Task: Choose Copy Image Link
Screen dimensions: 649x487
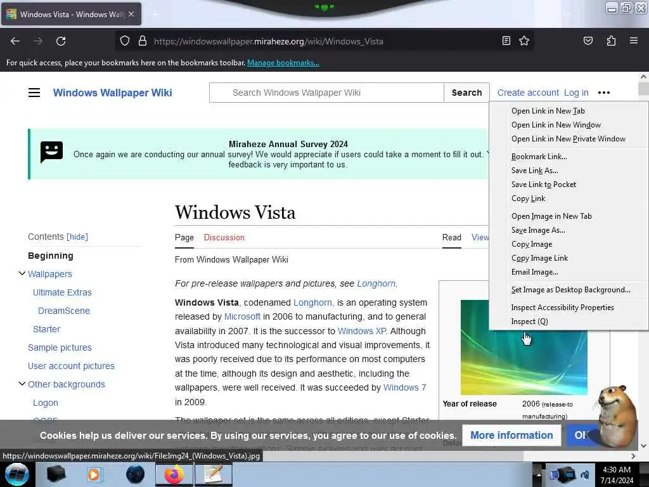Action: pyautogui.click(x=569, y=258)
